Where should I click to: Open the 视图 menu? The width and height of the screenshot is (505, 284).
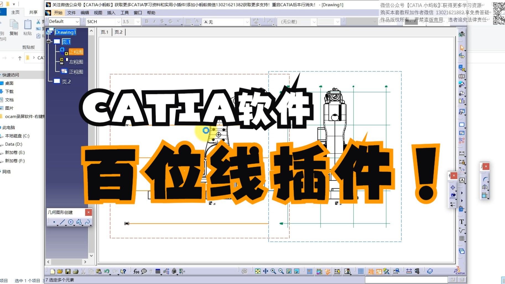pos(98,13)
